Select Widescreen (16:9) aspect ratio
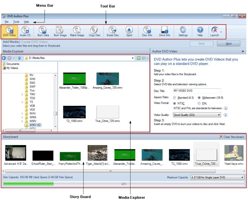Screen dimensions: 248x204 pyautogui.click(x=199, y=97)
